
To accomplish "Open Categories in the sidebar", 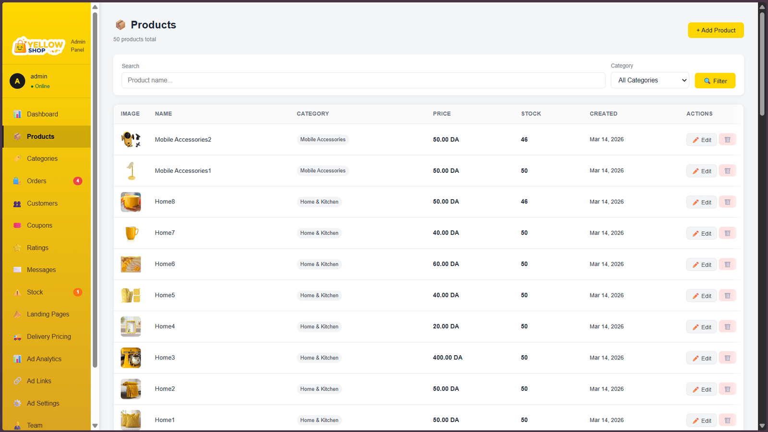I will point(47,158).
